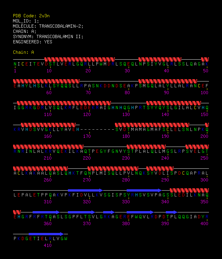The height and width of the screenshot is (259, 222).
Task: Click the red helix above residue 210
Action: (48, 147)
